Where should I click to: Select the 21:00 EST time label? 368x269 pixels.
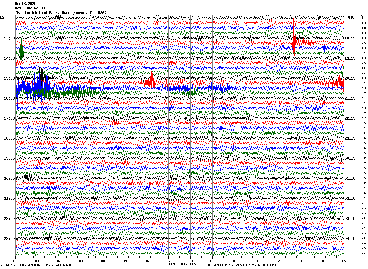[9, 199]
